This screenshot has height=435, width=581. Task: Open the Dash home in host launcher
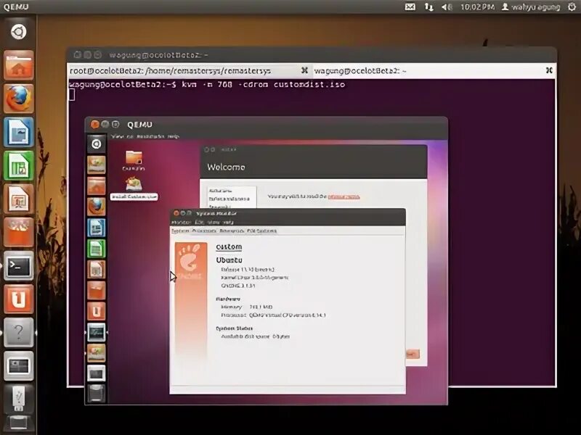(x=19, y=32)
